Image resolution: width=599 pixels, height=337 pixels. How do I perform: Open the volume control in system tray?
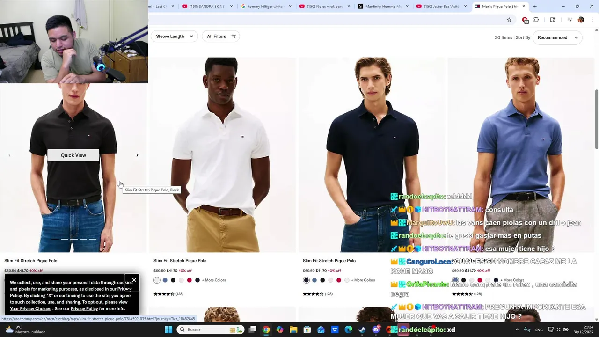558,330
